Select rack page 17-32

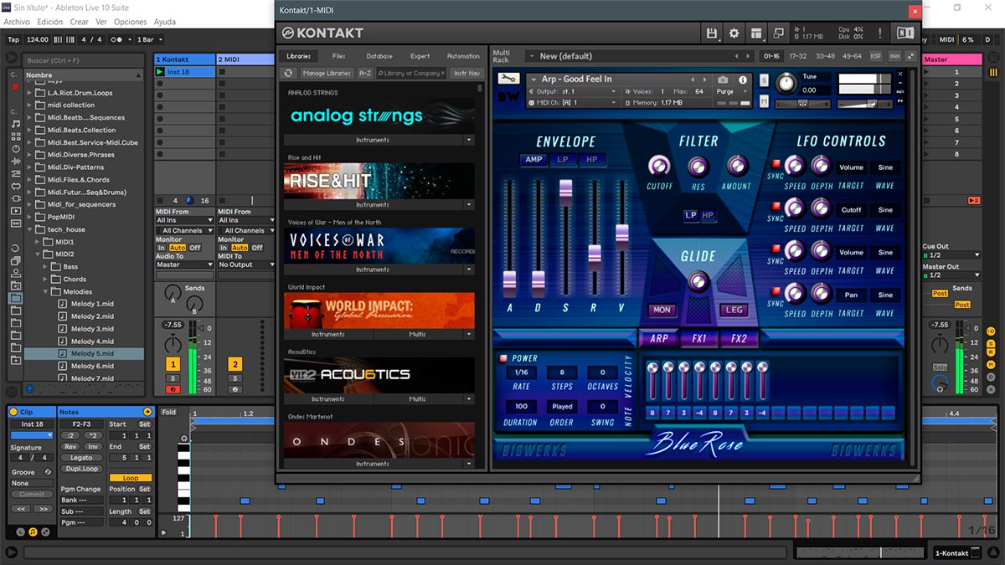[x=798, y=56]
